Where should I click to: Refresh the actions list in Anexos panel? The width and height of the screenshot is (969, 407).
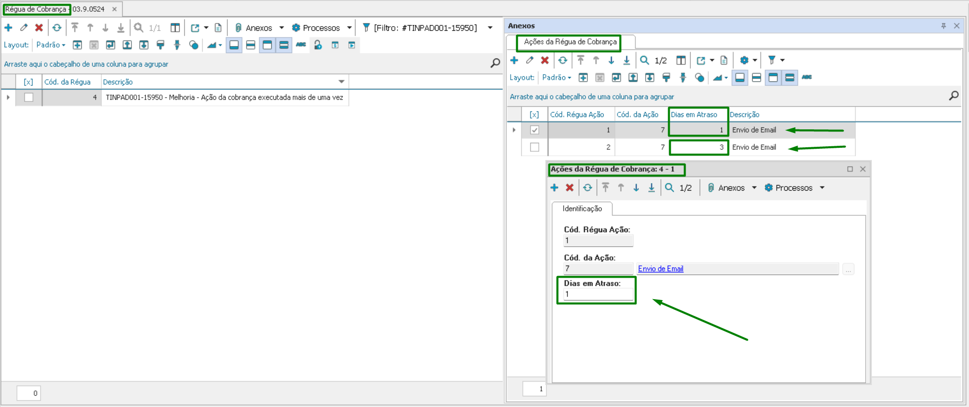click(563, 60)
